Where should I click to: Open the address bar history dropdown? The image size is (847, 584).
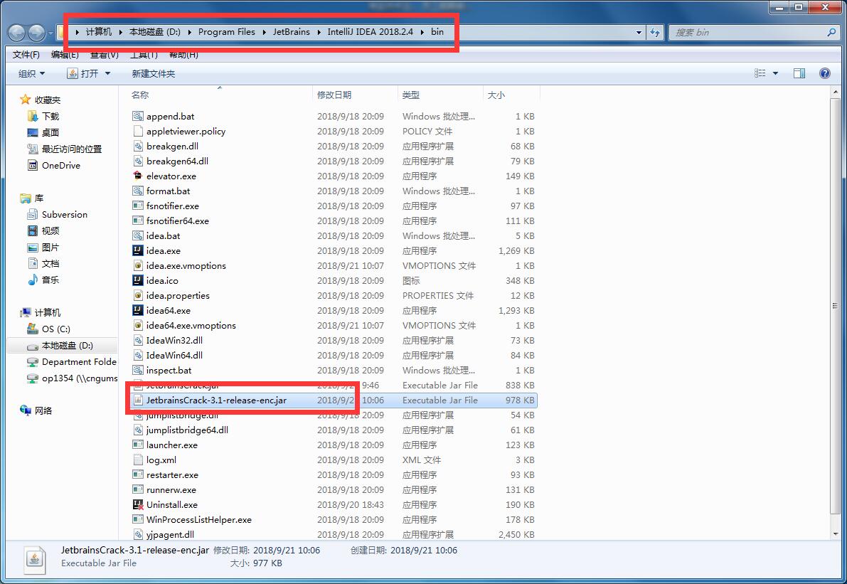tap(639, 33)
